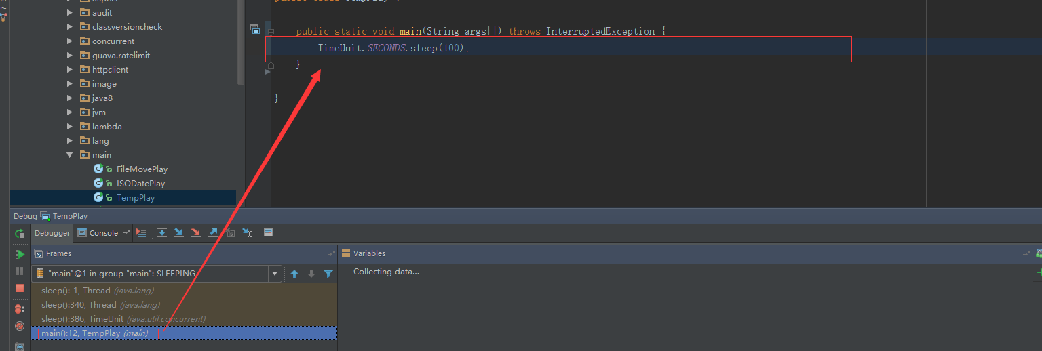Image resolution: width=1042 pixels, height=351 pixels.
Task: Expand the jvm package folder
Action: [x=70, y=112]
